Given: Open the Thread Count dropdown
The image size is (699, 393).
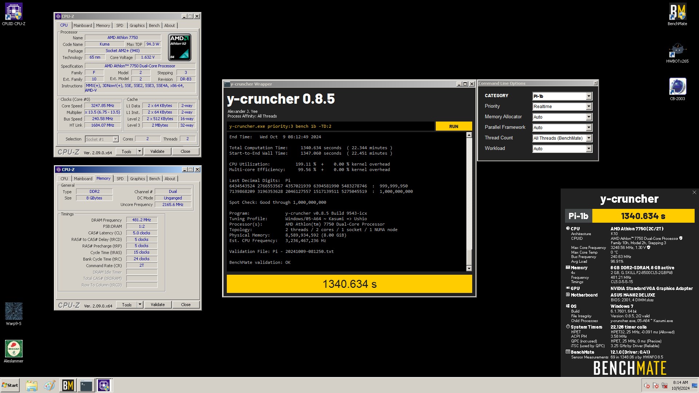Looking at the screenshot, I should pyautogui.click(x=562, y=138).
